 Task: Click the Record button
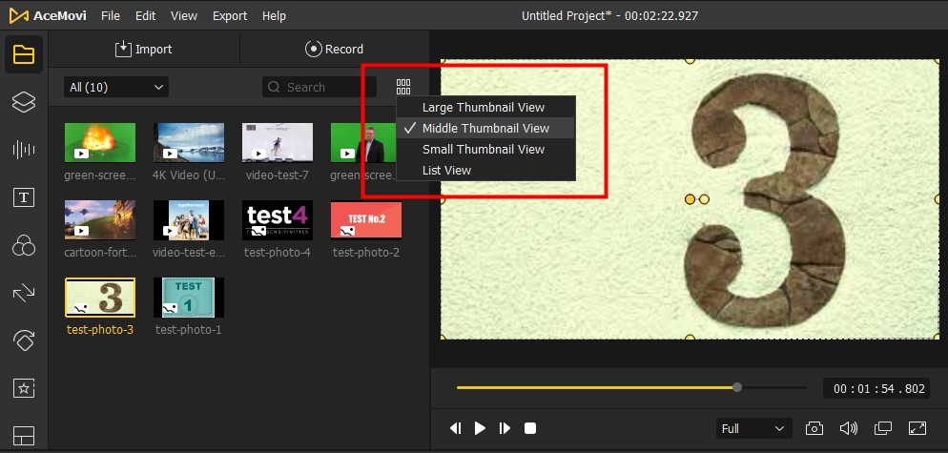pyautogui.click(x=334, y=49)
